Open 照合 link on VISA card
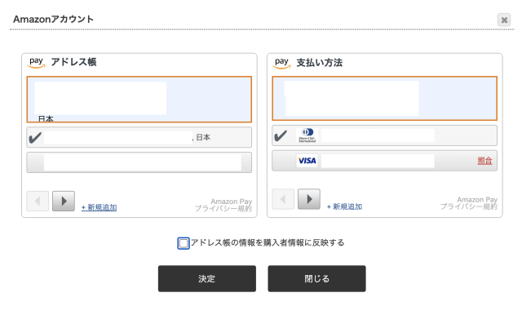 pos(484,161)
